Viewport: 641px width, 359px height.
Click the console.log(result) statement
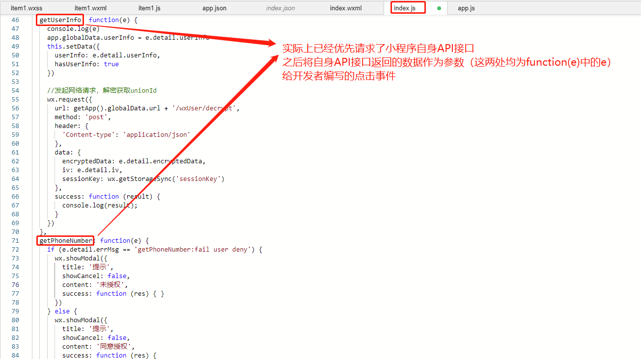pyautogui.click(x=98, y=205)
